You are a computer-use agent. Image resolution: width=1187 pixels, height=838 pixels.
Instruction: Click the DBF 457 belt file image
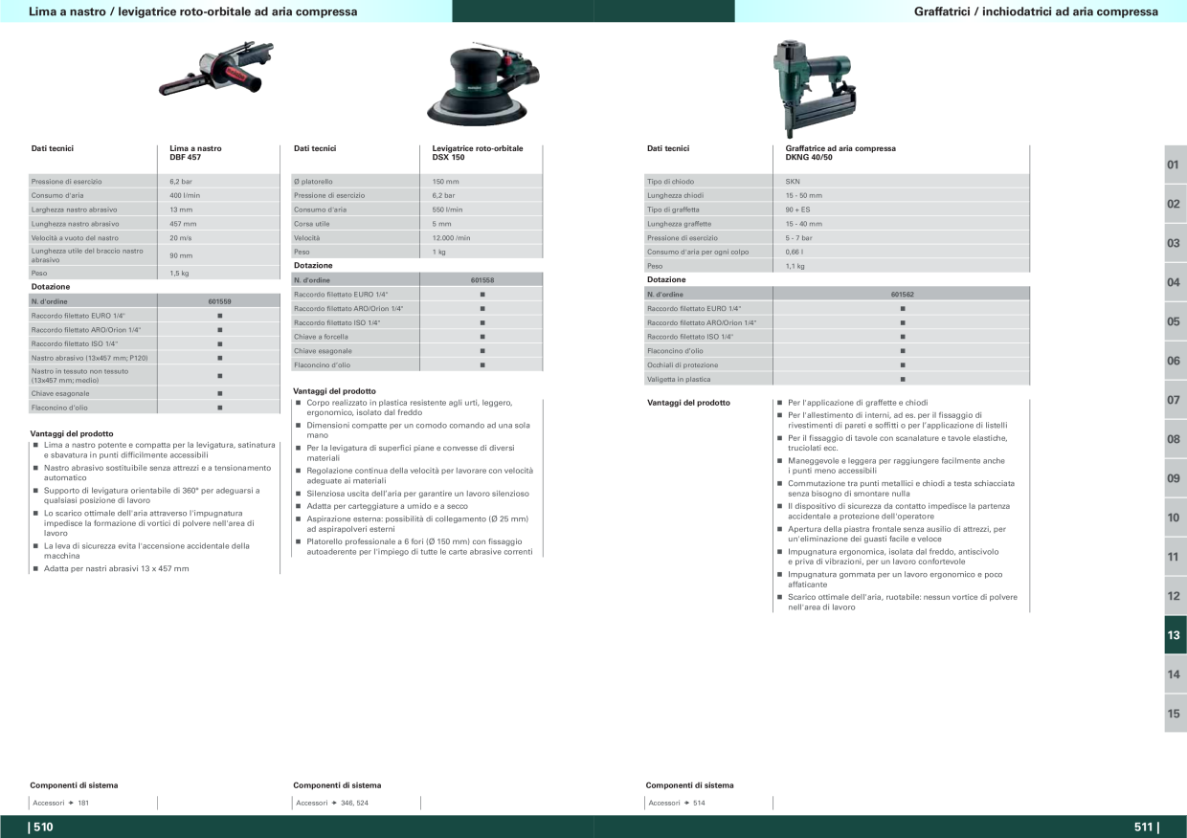click(x=215, y=68)
